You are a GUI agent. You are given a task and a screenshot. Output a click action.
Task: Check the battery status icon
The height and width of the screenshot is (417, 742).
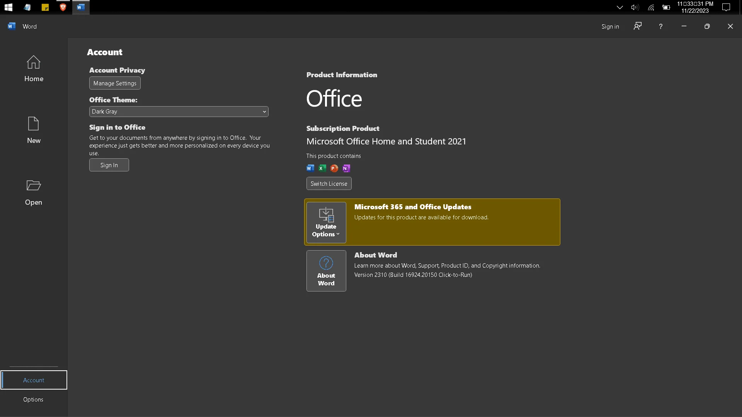[x=666, y=7]
